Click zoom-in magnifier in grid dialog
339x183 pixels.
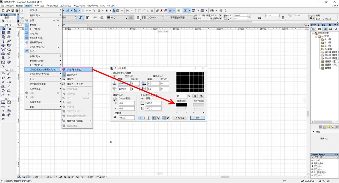coord(202,96)
